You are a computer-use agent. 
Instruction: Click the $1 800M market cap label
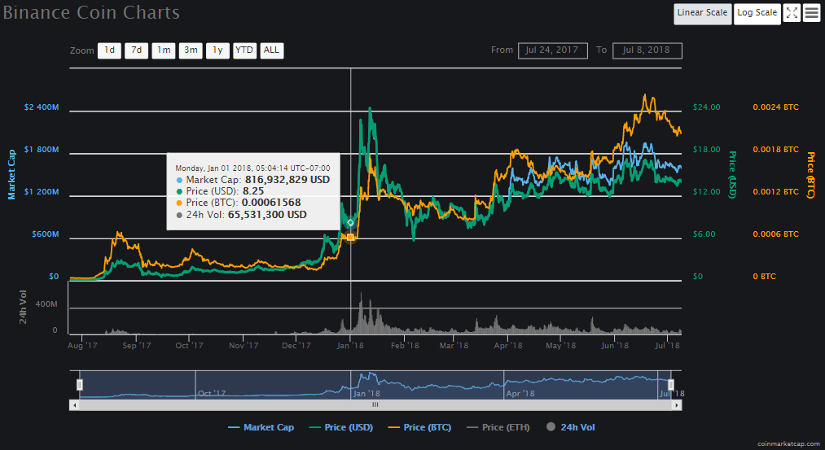(42, 150)
